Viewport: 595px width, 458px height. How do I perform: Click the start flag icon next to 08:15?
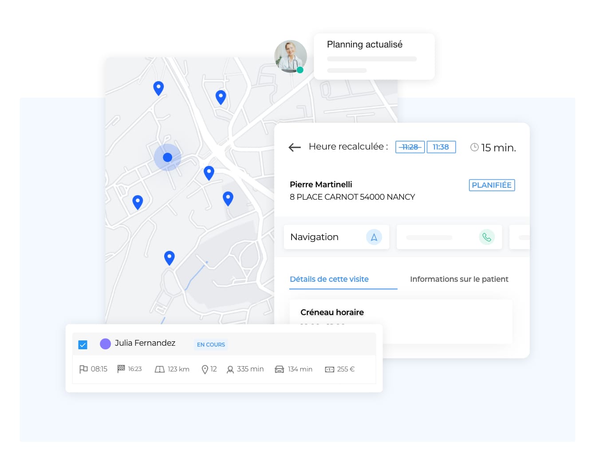coord(83,369)
